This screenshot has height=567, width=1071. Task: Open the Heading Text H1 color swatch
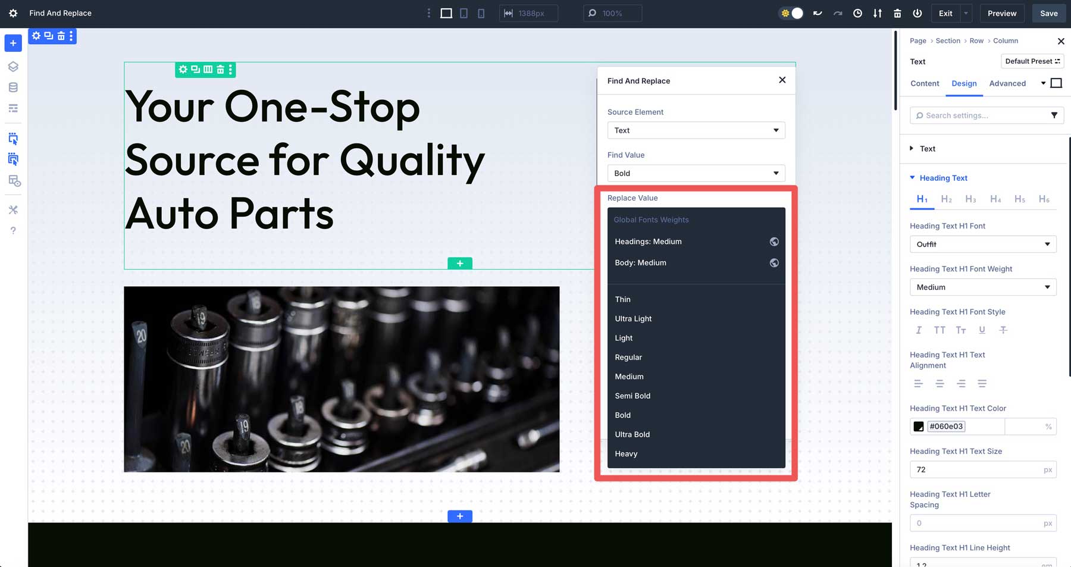point(917,426)
